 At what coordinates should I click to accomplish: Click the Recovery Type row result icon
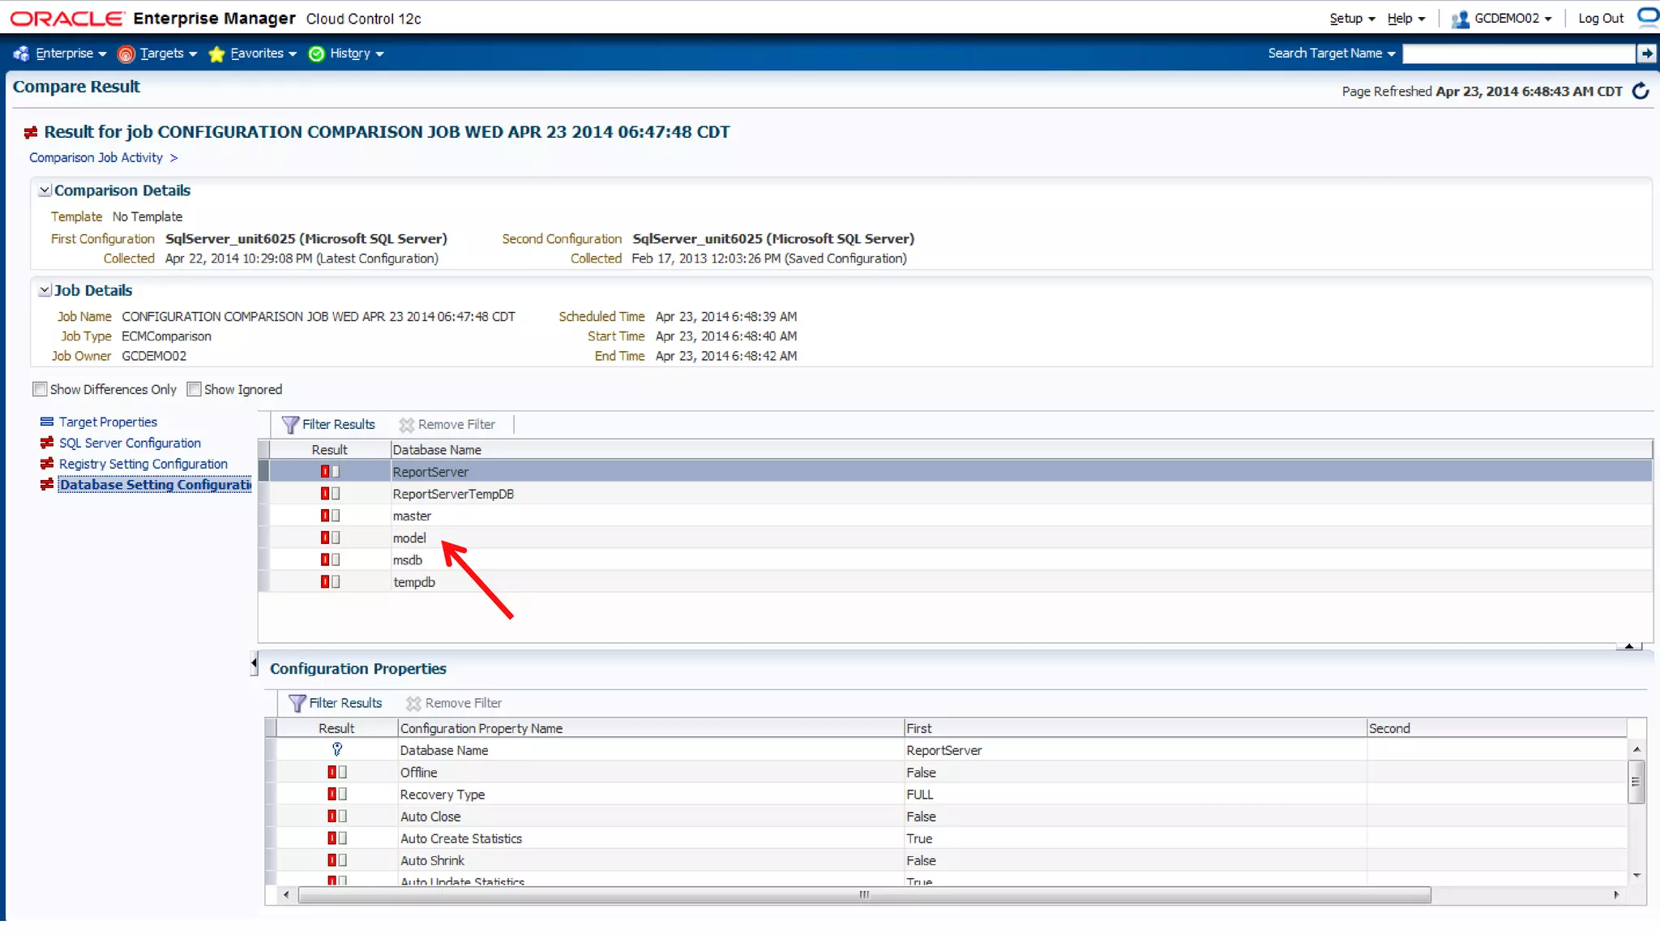pyautogui.click(x=337, y=795)
